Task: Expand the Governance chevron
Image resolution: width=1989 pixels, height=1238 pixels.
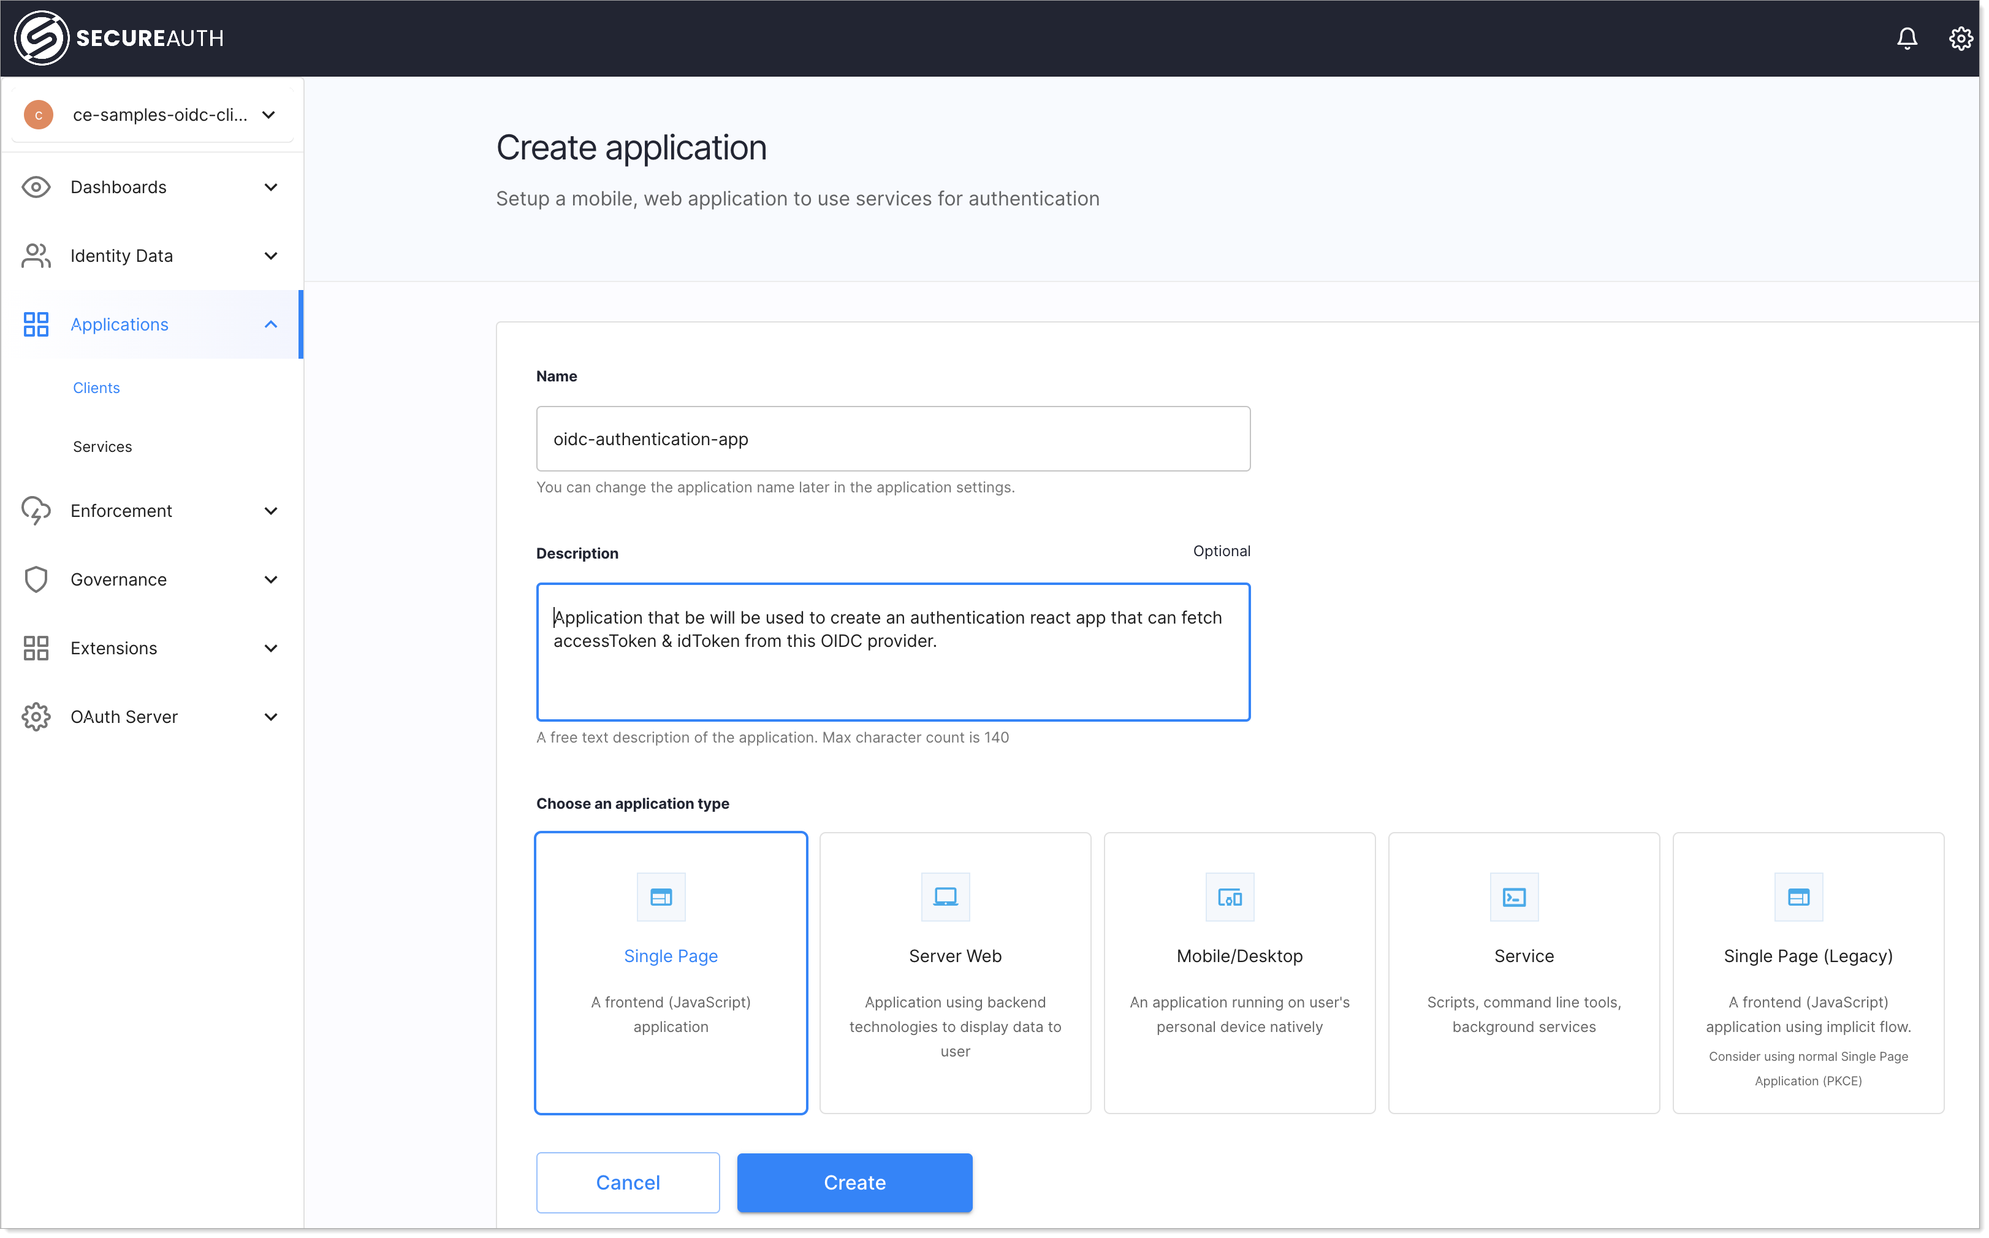Action: click(x=271, y=579)
